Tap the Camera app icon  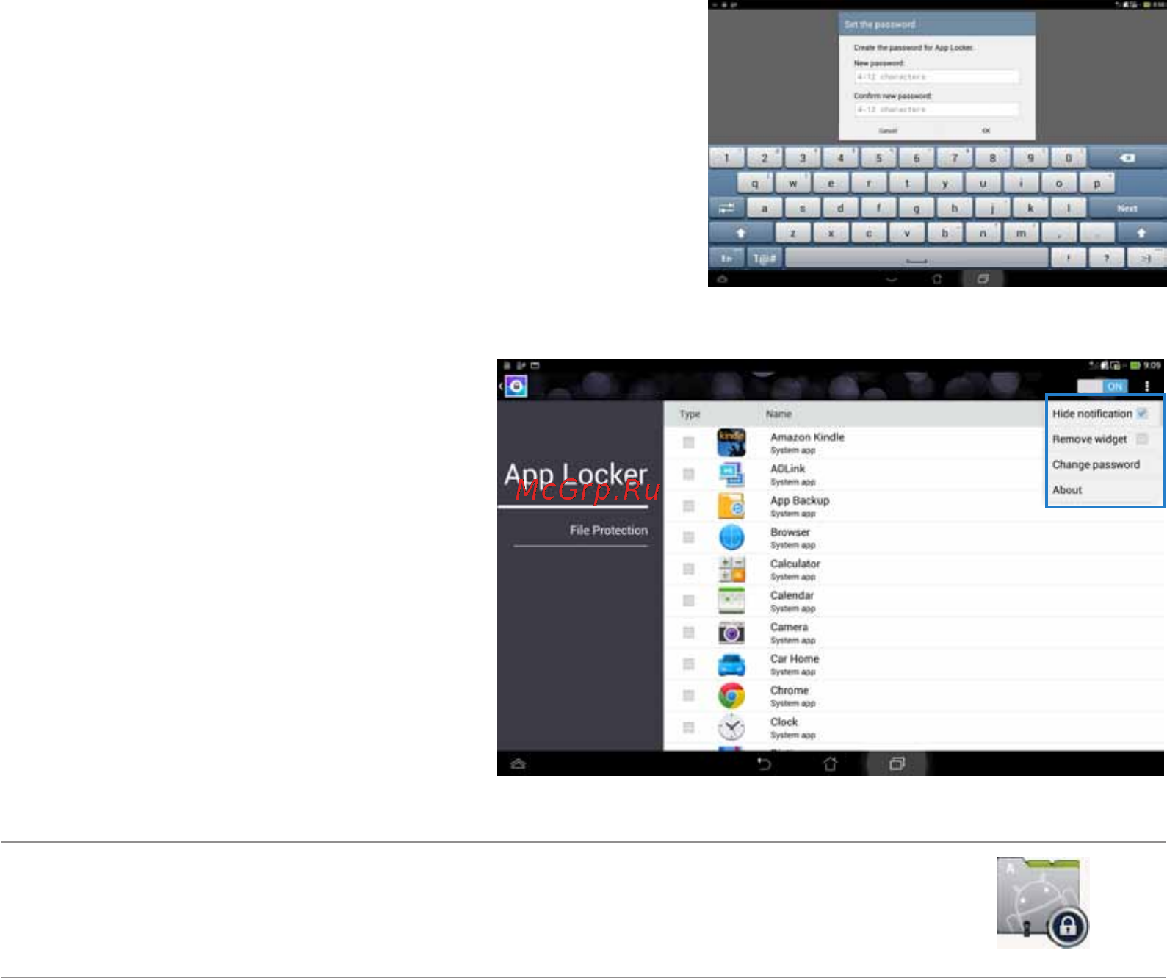731,633
